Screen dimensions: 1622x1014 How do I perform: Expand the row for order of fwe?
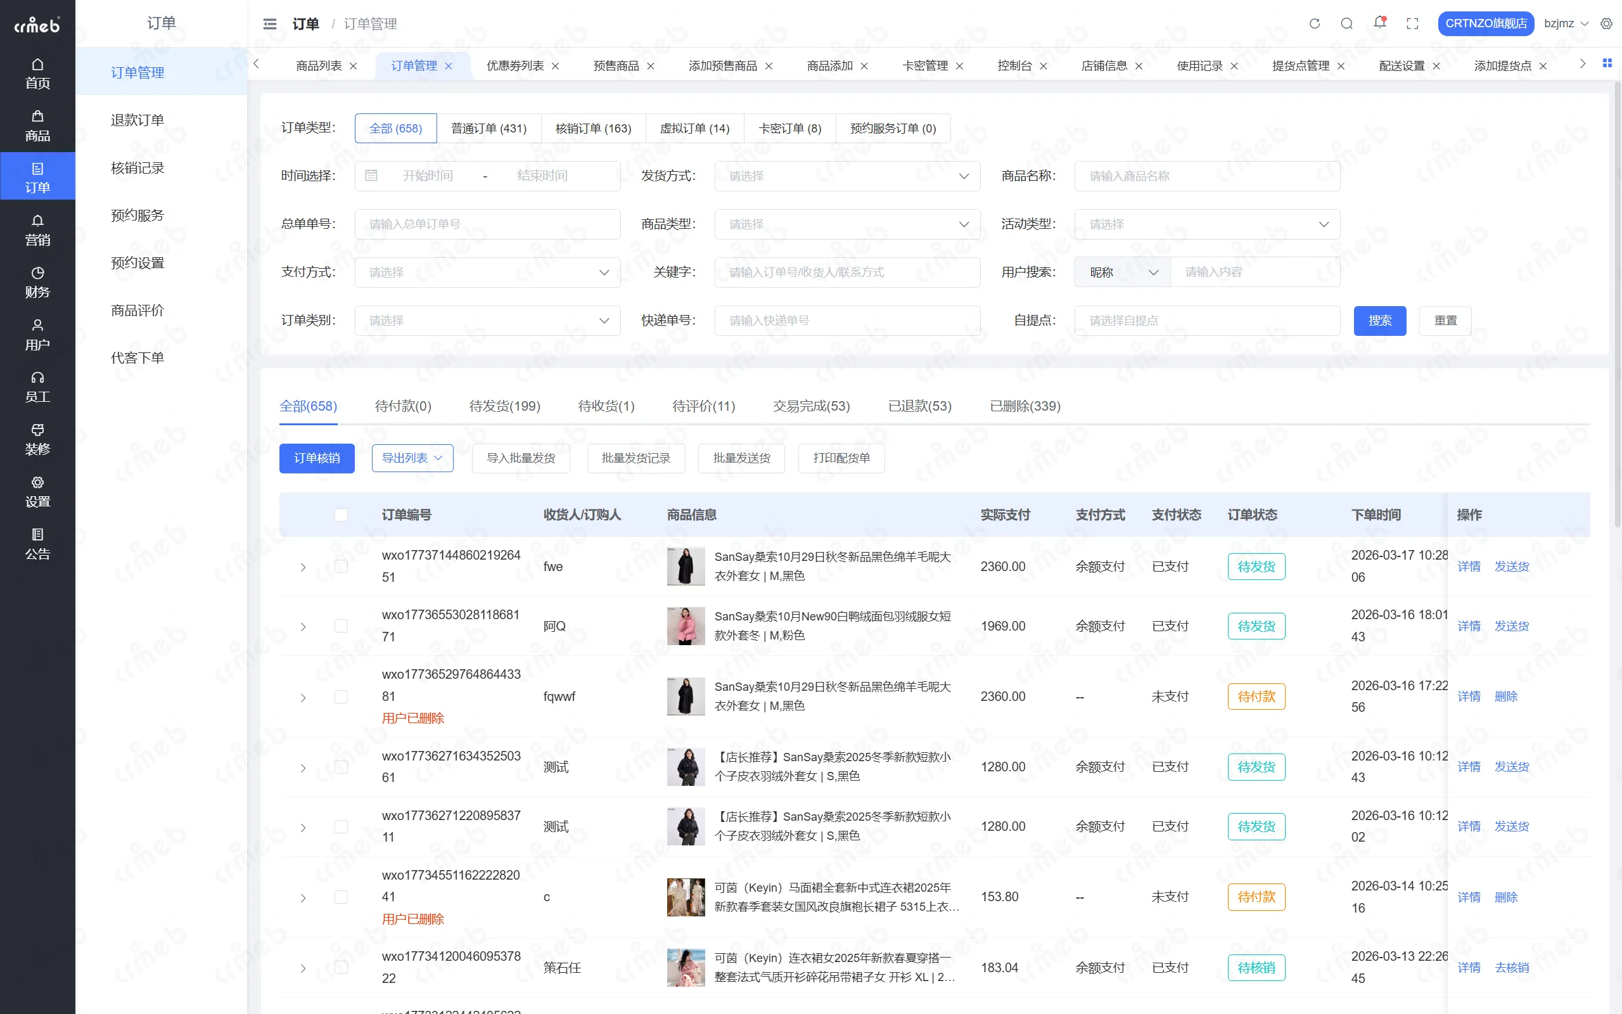click(303, 567)
